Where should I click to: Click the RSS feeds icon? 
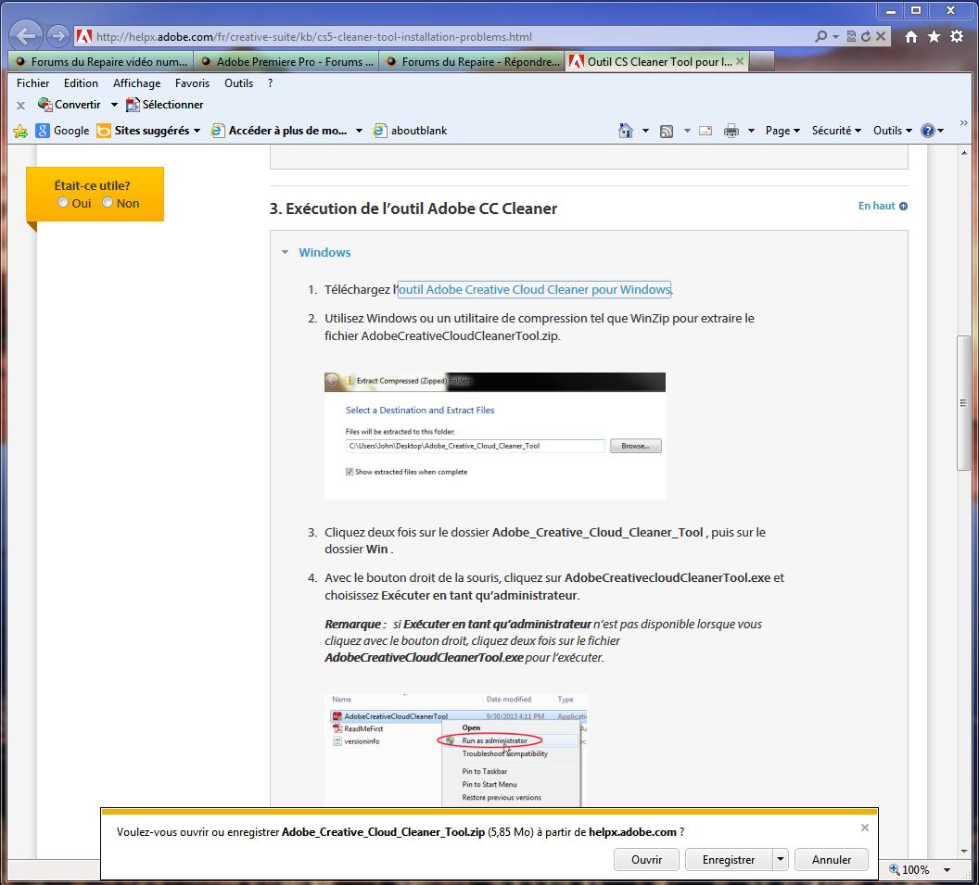[667, 131]
